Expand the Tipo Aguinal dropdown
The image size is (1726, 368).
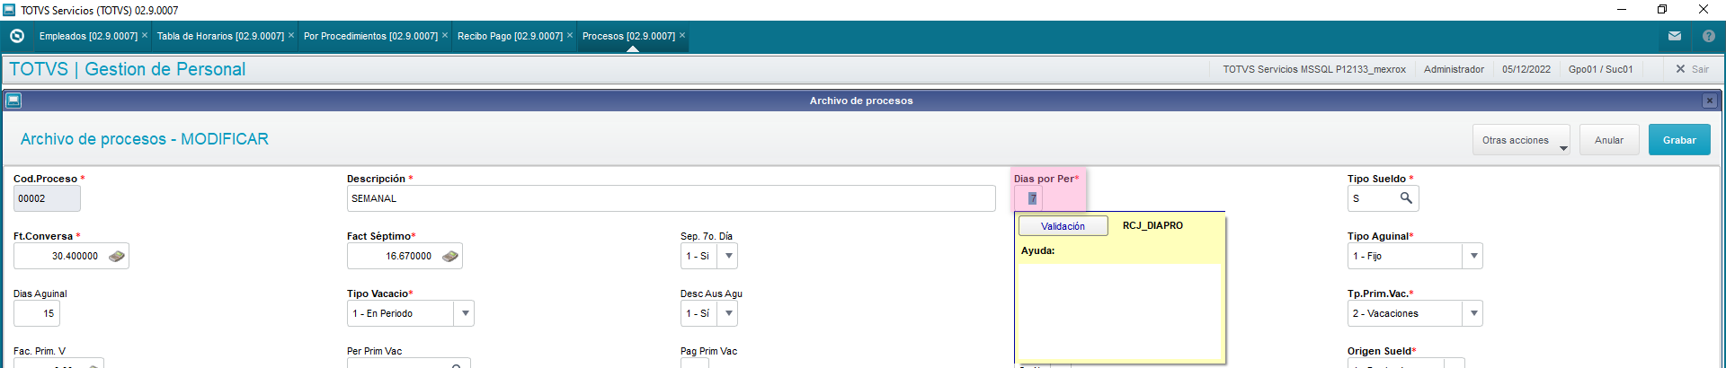[x=1474, y=256]
